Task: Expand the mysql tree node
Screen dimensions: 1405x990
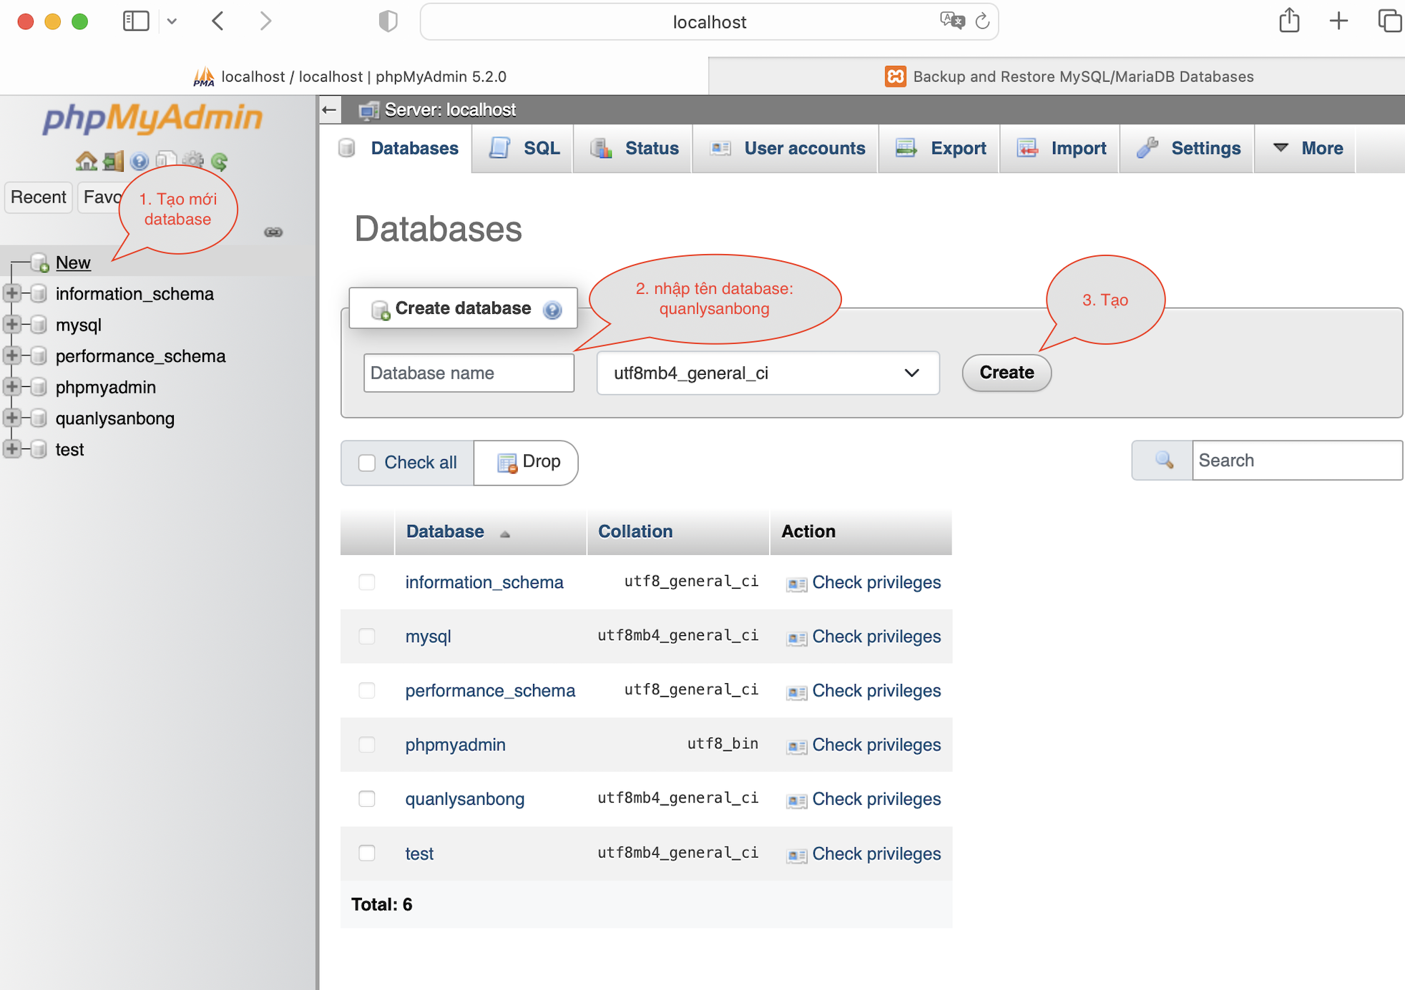Action: click(12, 325)
